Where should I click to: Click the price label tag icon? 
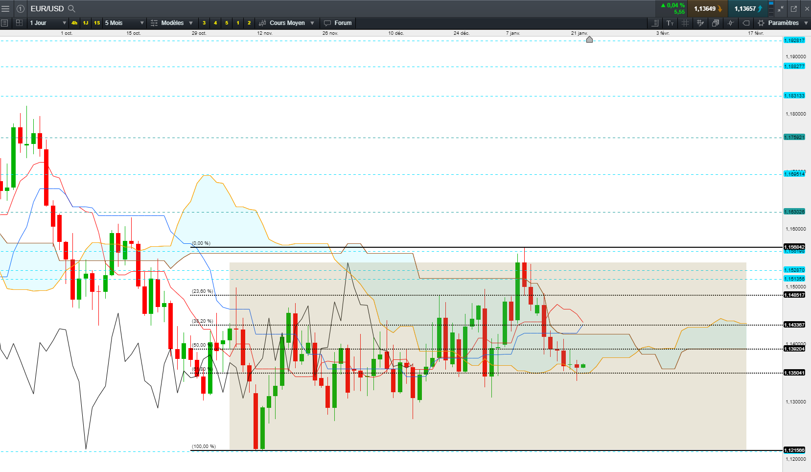coord(746,23)
